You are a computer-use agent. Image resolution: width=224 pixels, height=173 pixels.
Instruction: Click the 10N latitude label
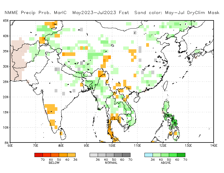6,127
